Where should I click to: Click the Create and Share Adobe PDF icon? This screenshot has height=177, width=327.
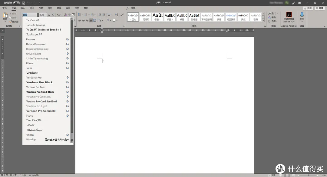click(289, 15)
